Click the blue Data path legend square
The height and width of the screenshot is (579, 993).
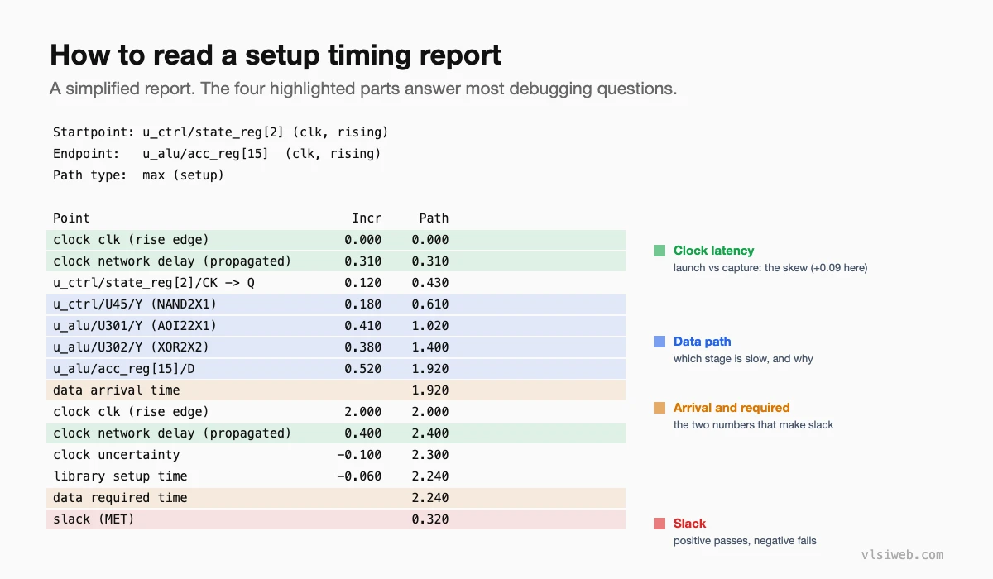[x=660, y=342]
